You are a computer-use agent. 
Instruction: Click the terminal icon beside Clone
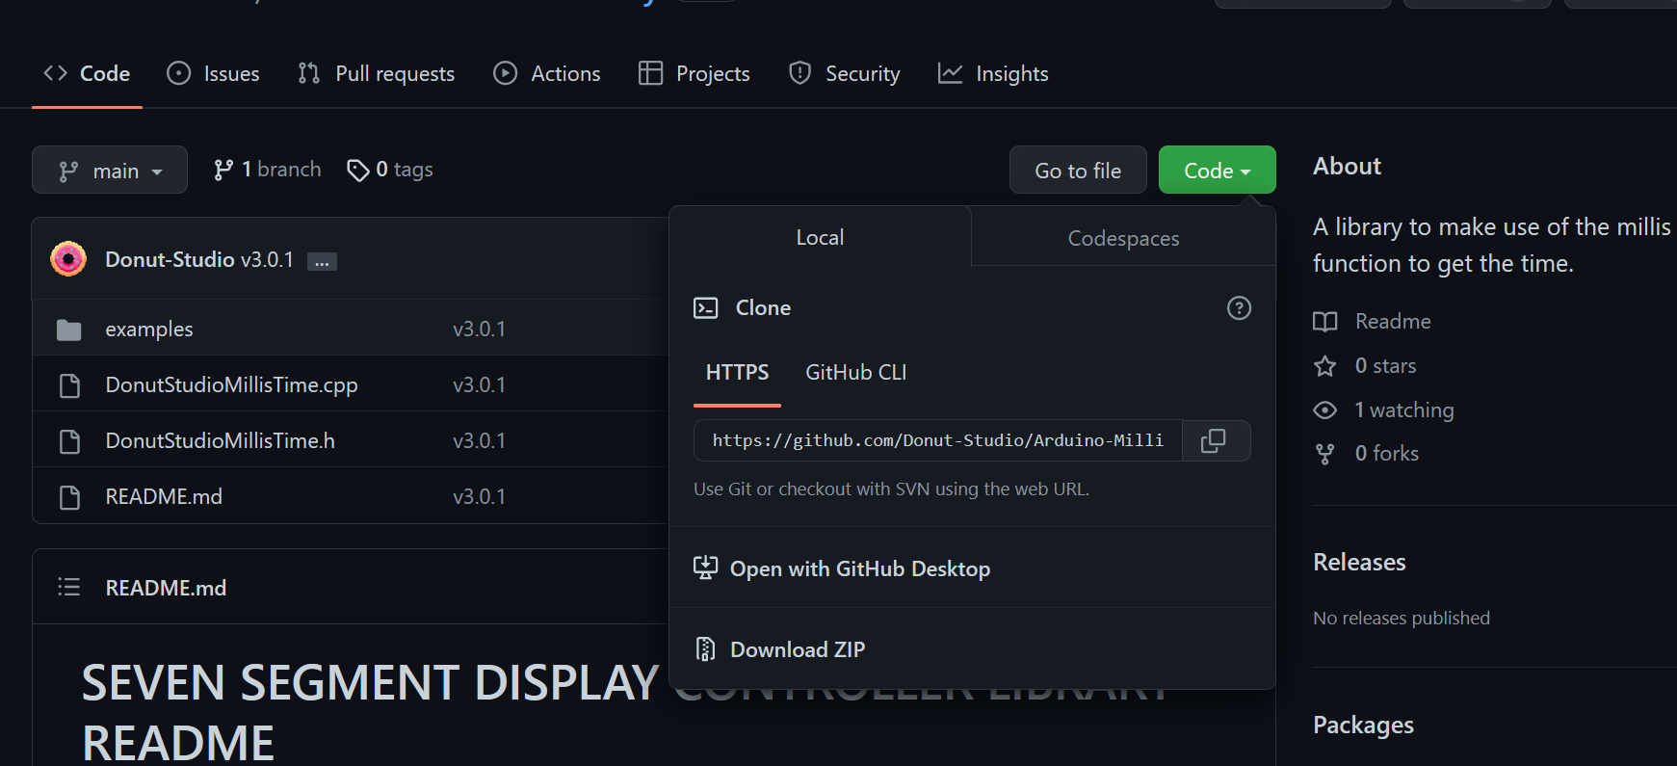click(x=706, y=308)
